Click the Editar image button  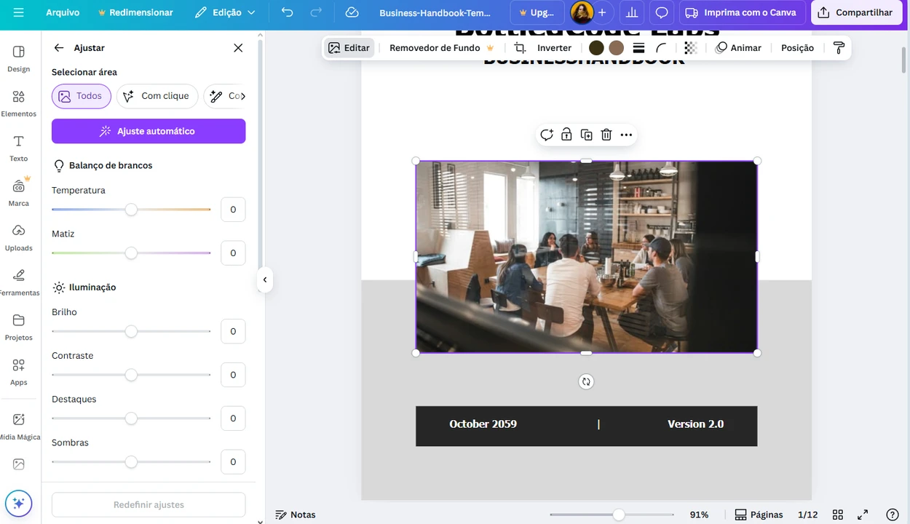pos(349,48)
